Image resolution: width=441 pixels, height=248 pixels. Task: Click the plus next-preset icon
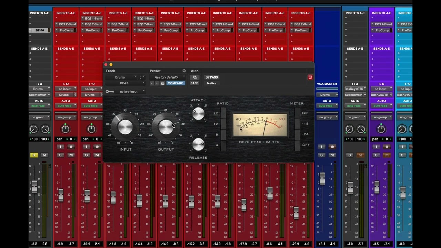[x=157, y=83]
